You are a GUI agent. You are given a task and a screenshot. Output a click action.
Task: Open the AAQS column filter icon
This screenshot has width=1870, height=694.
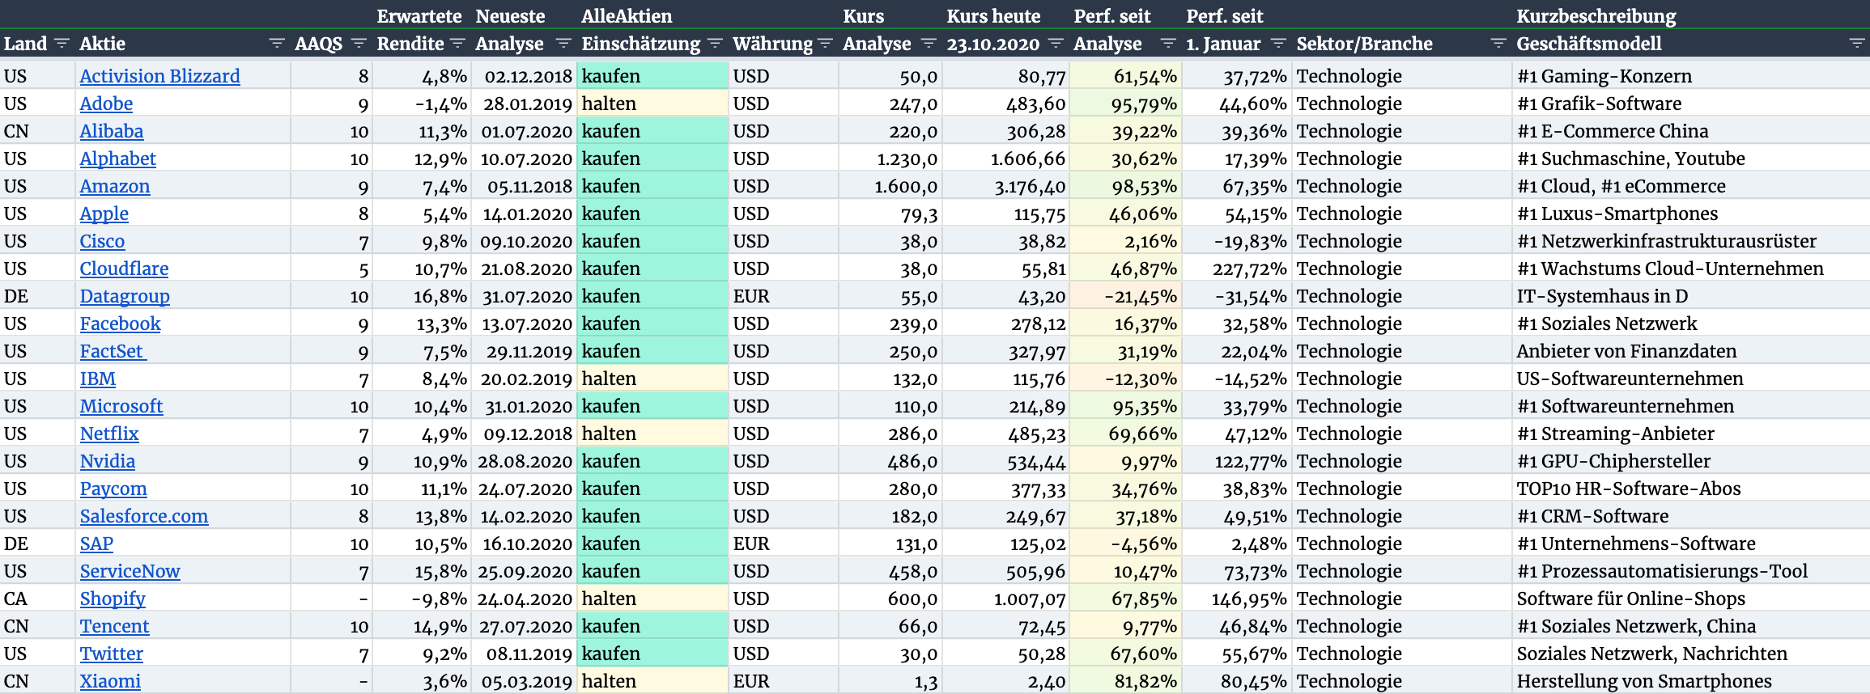coord(359,43)
